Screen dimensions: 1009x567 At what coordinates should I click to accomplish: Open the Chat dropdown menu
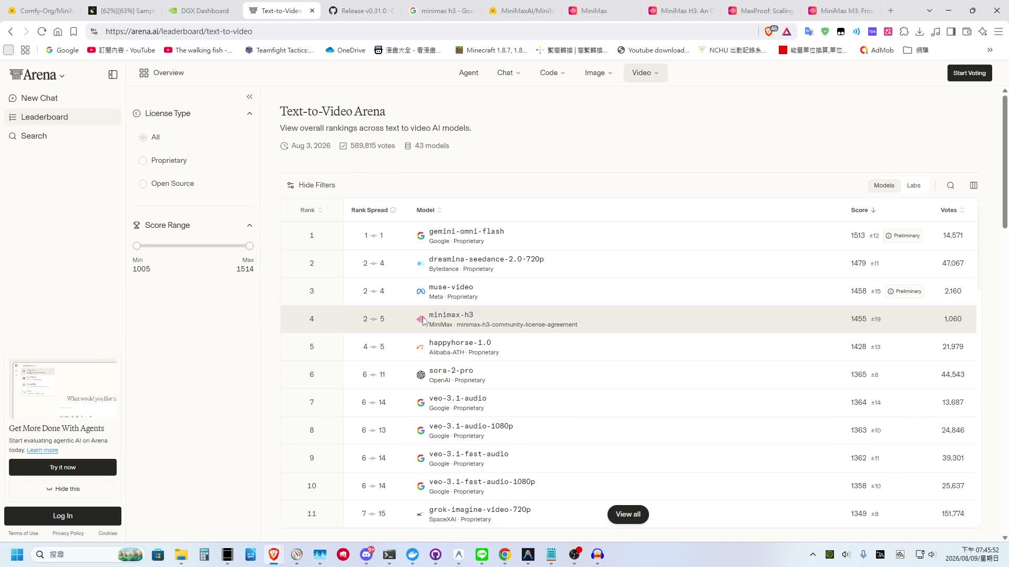(x=508, y=73)
